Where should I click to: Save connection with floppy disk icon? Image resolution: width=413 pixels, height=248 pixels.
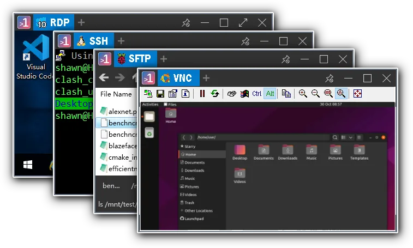click(160, 93)
